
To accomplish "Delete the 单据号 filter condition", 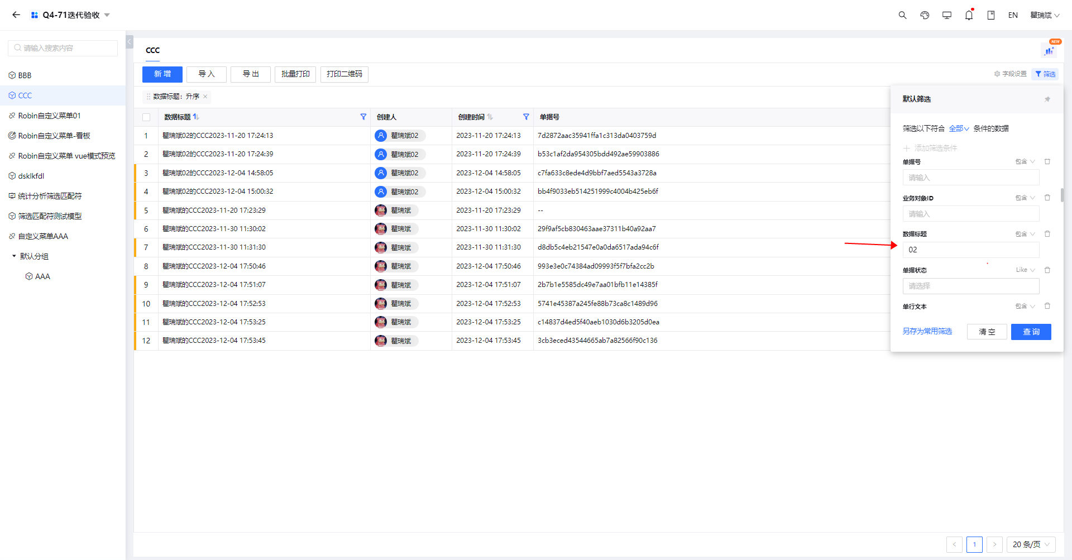I will [1047, 161].
